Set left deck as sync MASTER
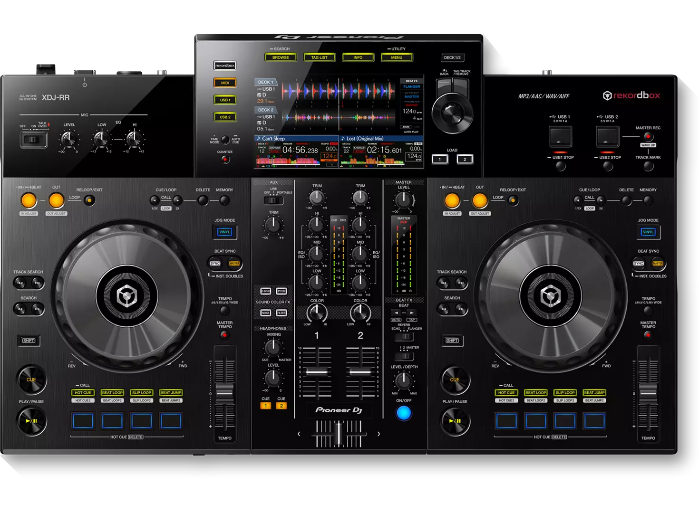The height and width of the screenshot is (513, 699). coord(234,263)
